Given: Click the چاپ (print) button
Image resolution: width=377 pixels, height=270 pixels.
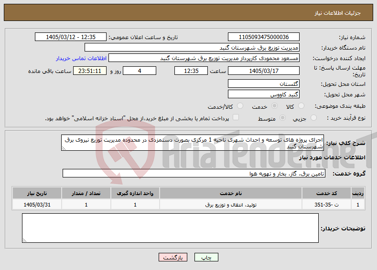Looking at the screenshot, I should point(206,257).
